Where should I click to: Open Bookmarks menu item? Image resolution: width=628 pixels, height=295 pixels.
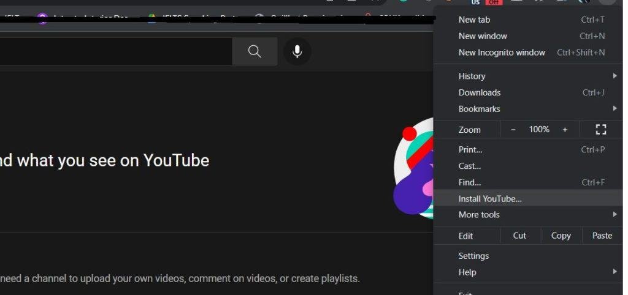click(x=528, y=109)
